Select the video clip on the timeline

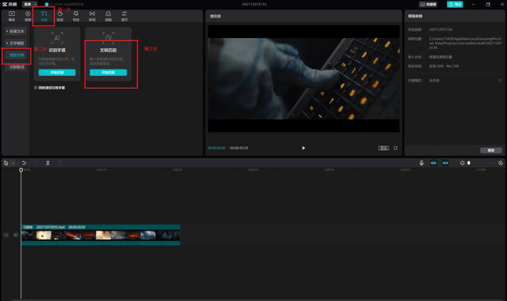click(101, 235)
